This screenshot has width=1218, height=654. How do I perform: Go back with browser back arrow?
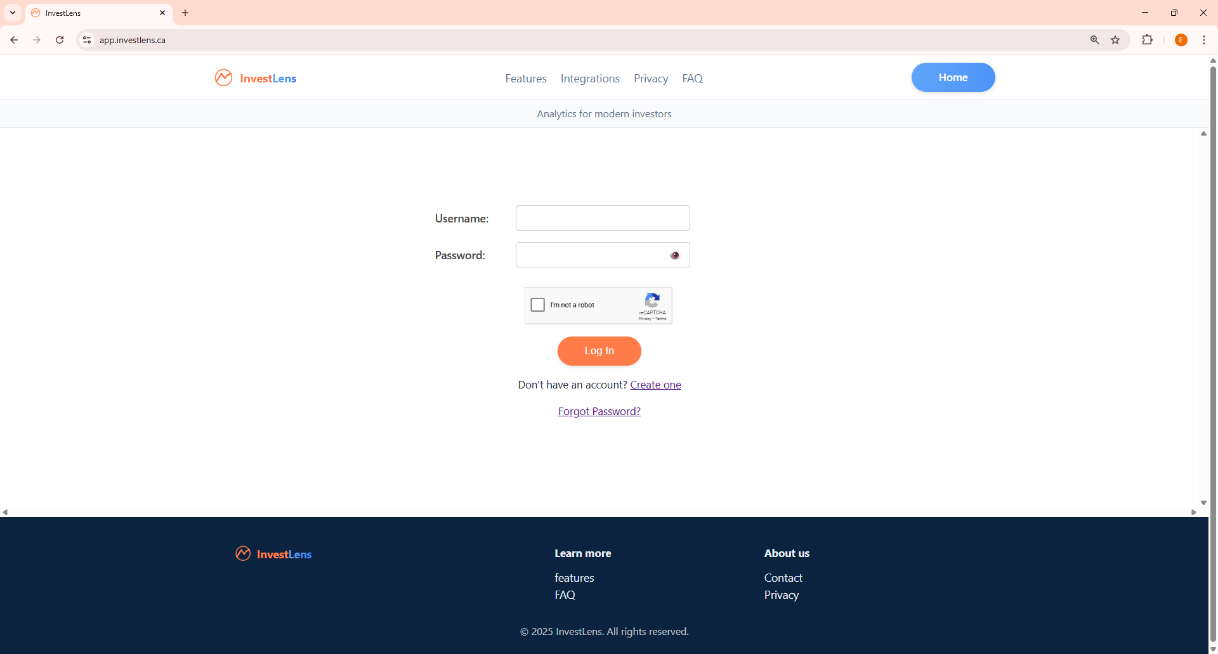14,40
